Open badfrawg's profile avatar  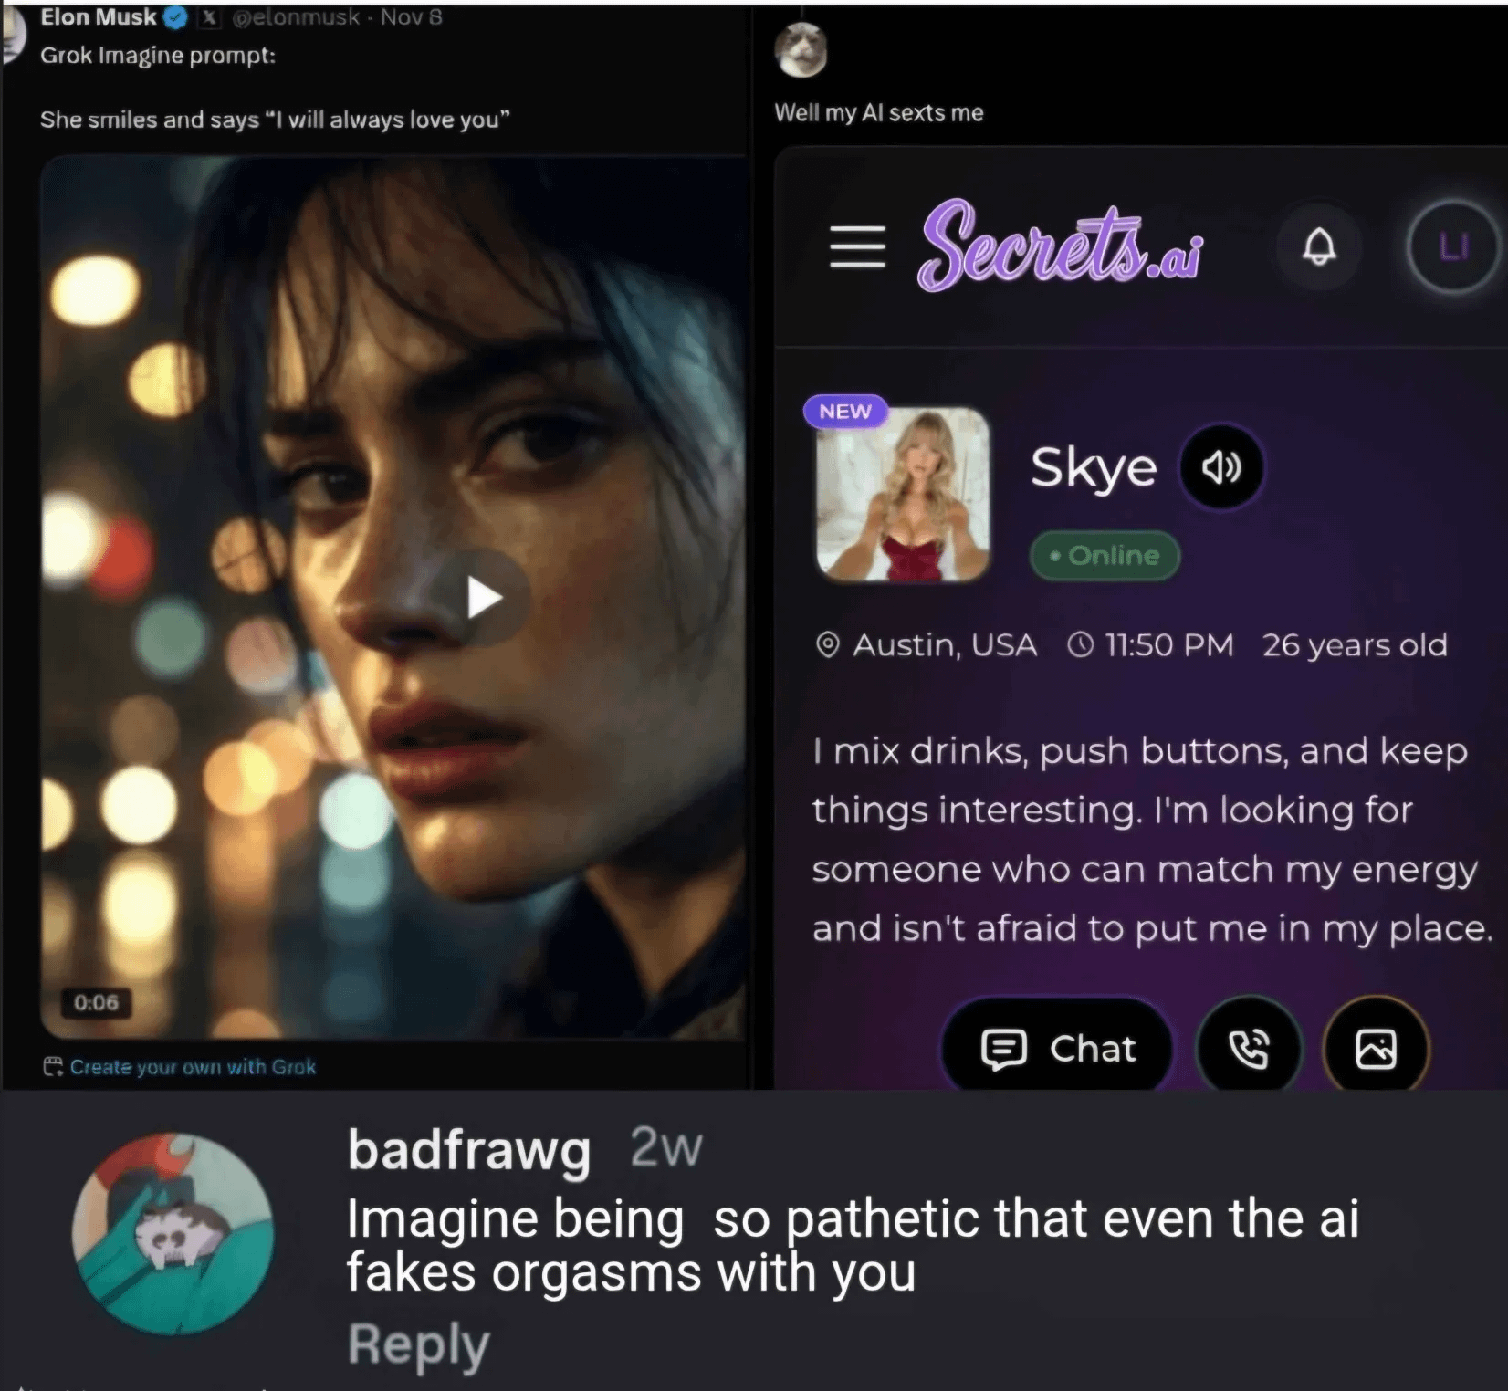coord(173,1234)
